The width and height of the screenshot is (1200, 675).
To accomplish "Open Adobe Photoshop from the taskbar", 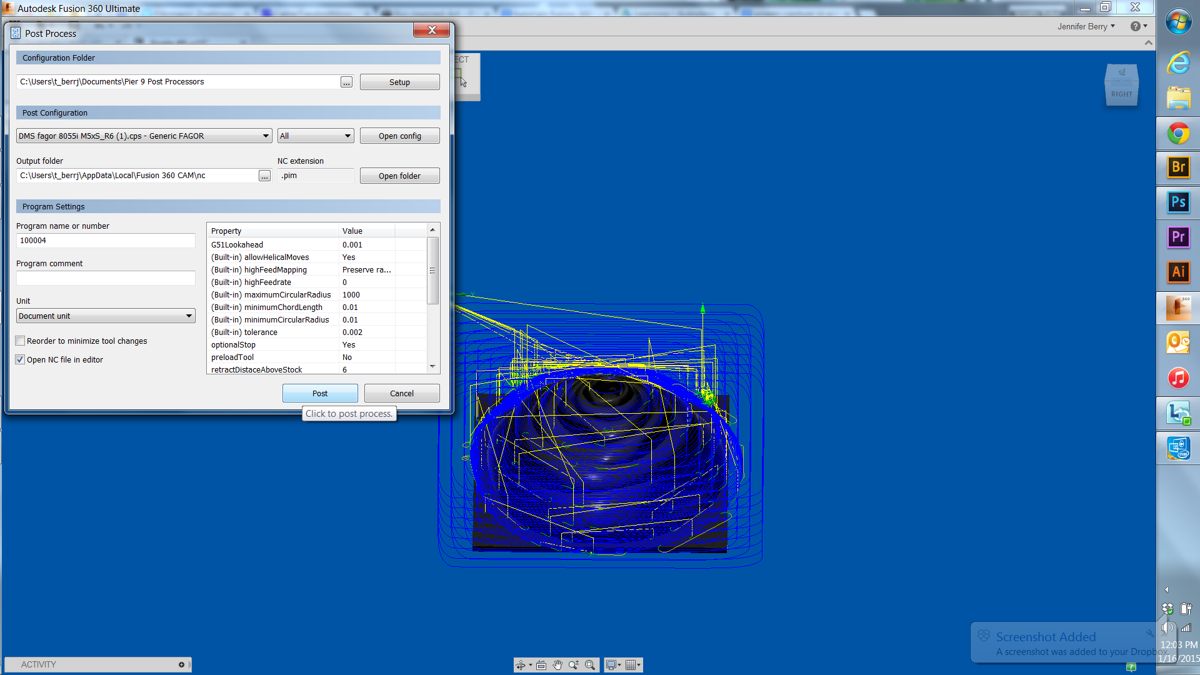I will (x=1178, y=202).
